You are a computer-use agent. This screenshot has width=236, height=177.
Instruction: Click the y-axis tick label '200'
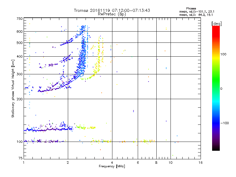[19, 99]
